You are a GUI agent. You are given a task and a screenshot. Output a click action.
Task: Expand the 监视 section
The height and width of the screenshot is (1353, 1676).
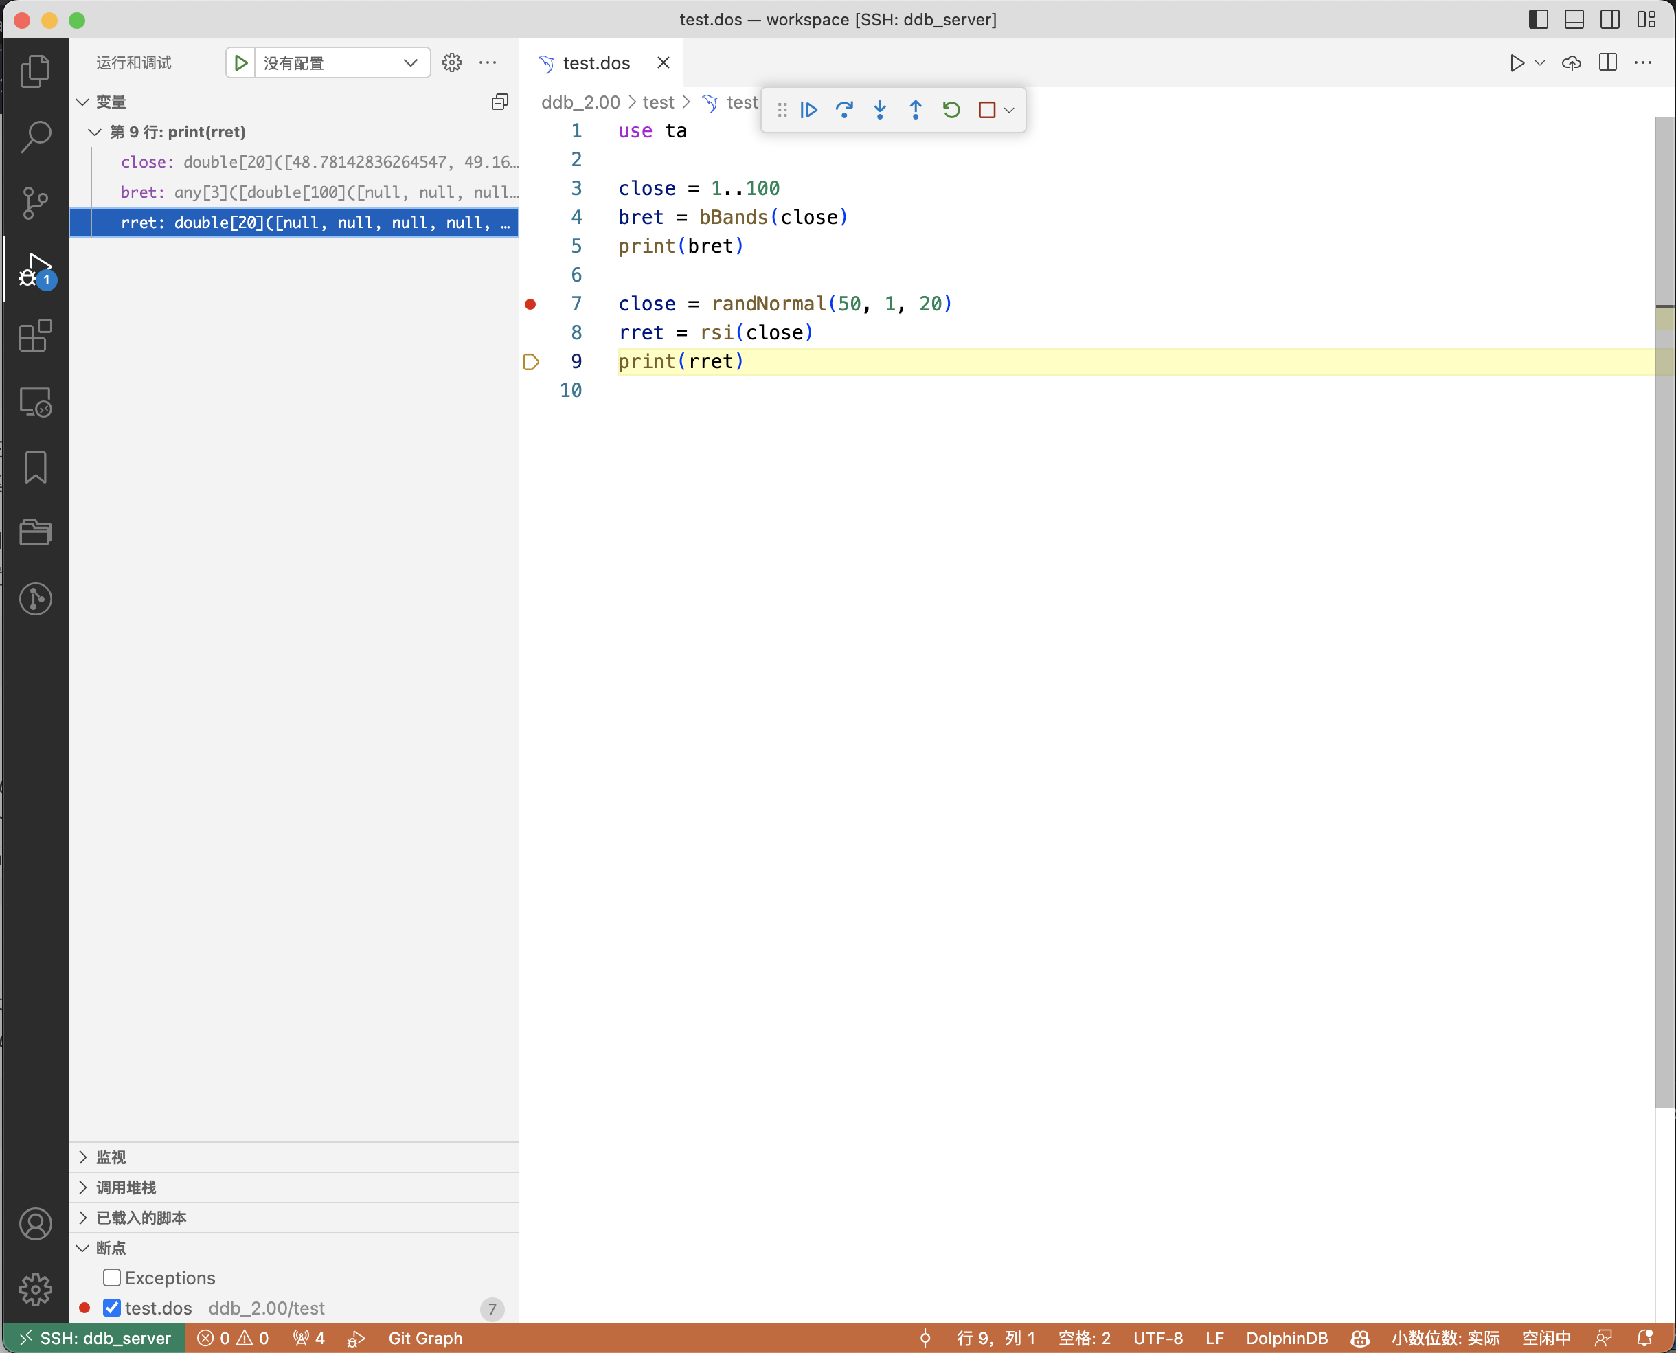point(111,1157)
